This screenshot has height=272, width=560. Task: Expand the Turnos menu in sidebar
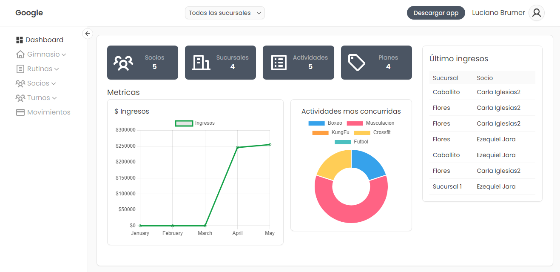pos(36,98)
